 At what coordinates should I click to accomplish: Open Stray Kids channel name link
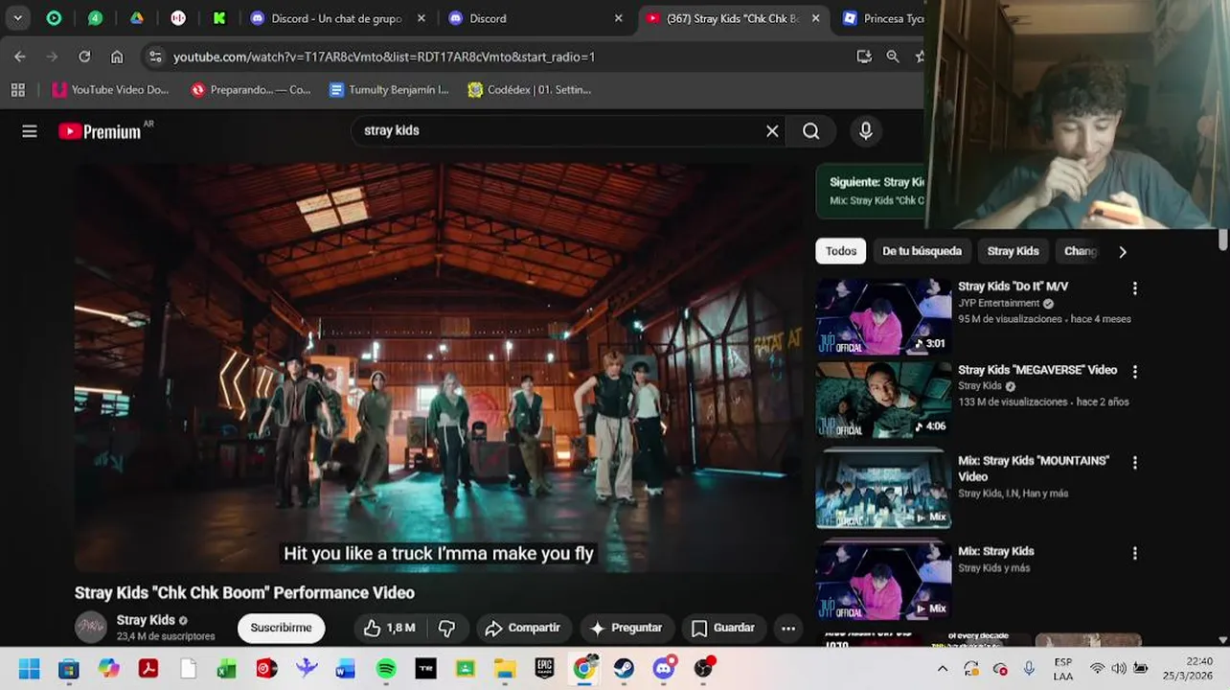(146, 620)
